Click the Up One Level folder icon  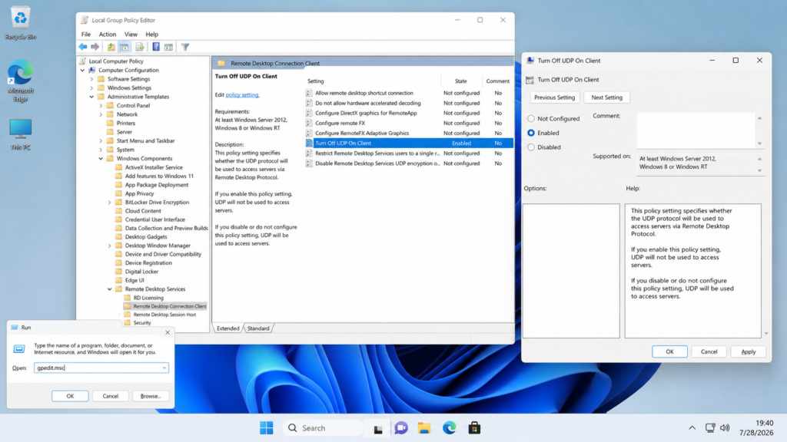(111, 47)
